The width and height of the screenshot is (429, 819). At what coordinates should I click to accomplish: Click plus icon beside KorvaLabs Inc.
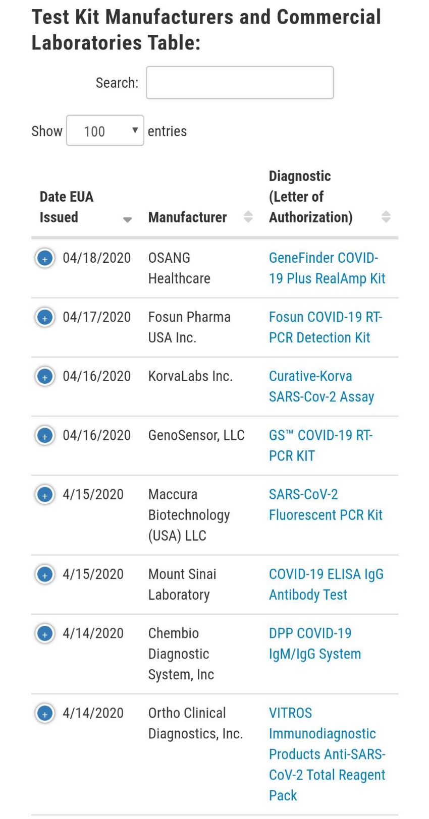44,376
